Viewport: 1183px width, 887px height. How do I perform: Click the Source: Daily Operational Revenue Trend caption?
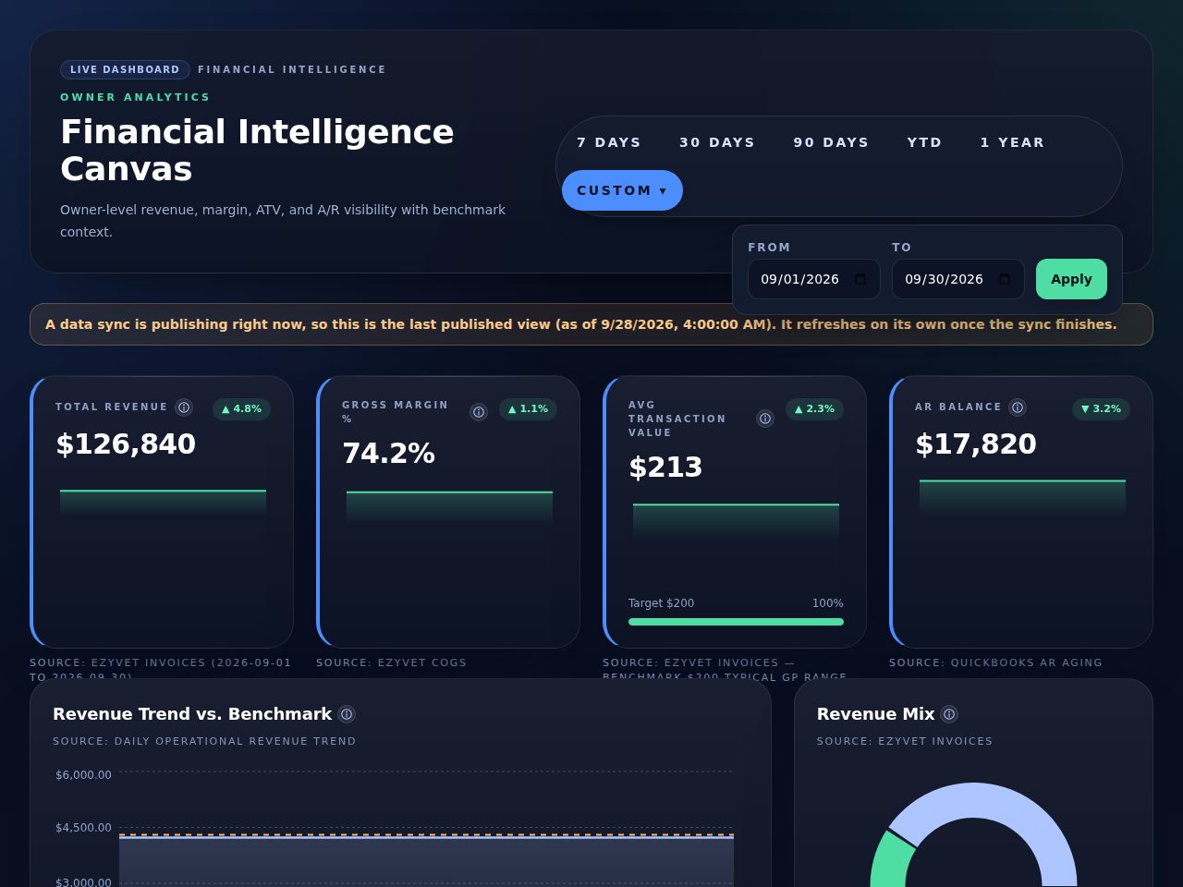(x=204, y=741)
